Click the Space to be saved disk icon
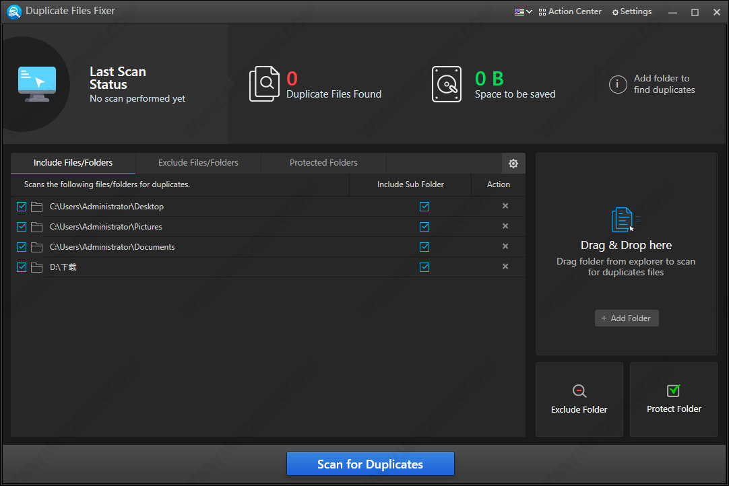This screenshot has width=729, height=486. [x=446, y=84]
